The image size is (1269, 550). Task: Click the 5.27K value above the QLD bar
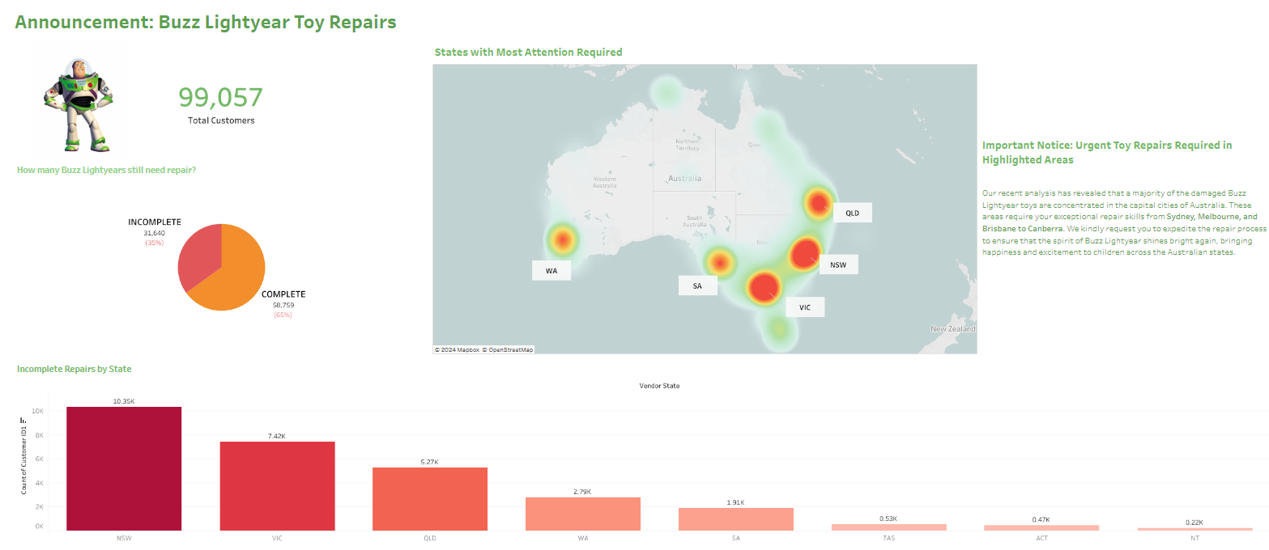(x=430, y=462)
